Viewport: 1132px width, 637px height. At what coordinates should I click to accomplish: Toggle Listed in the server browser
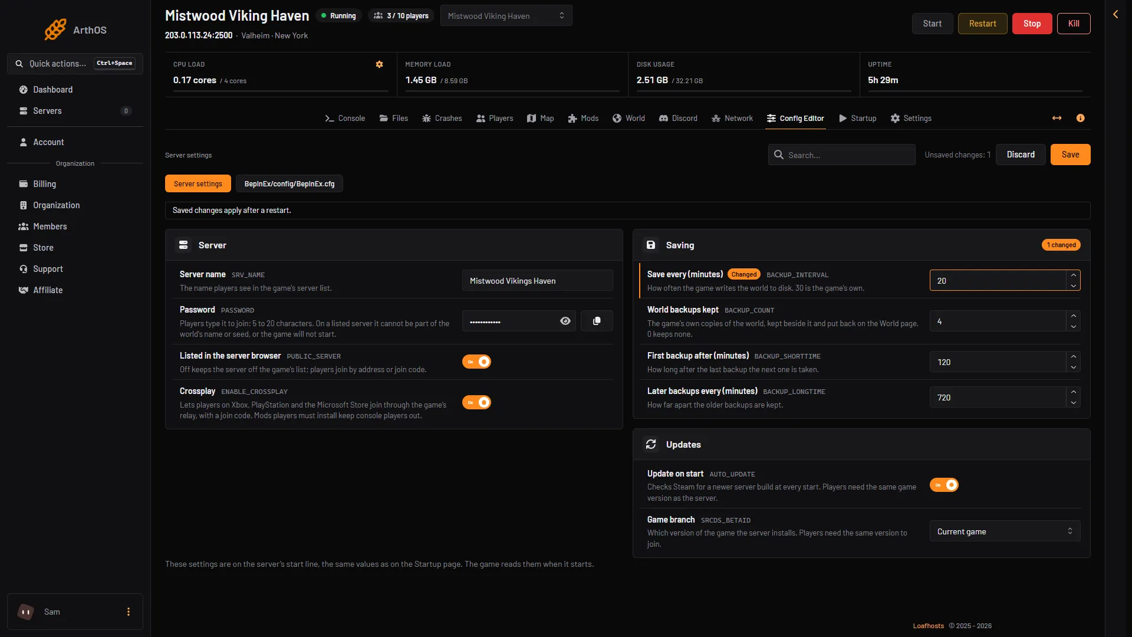(476, 362)
